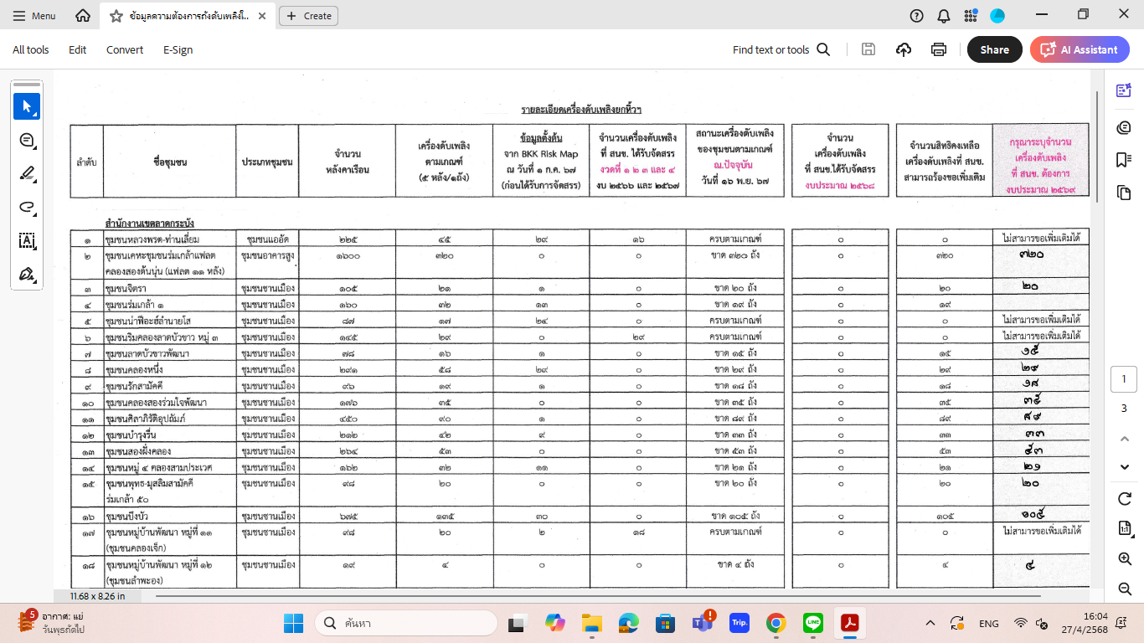Upload the file with the cloud icon
1144x643 pixels.
(904, 49)
